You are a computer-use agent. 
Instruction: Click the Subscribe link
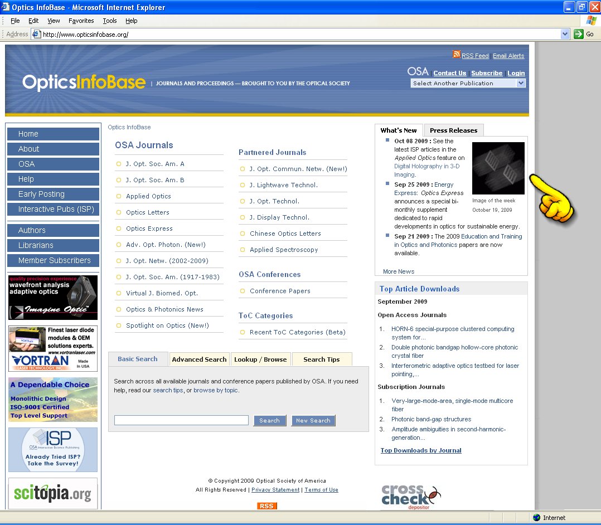[487, 73]
